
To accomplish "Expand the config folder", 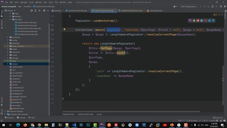I will 7,40.
